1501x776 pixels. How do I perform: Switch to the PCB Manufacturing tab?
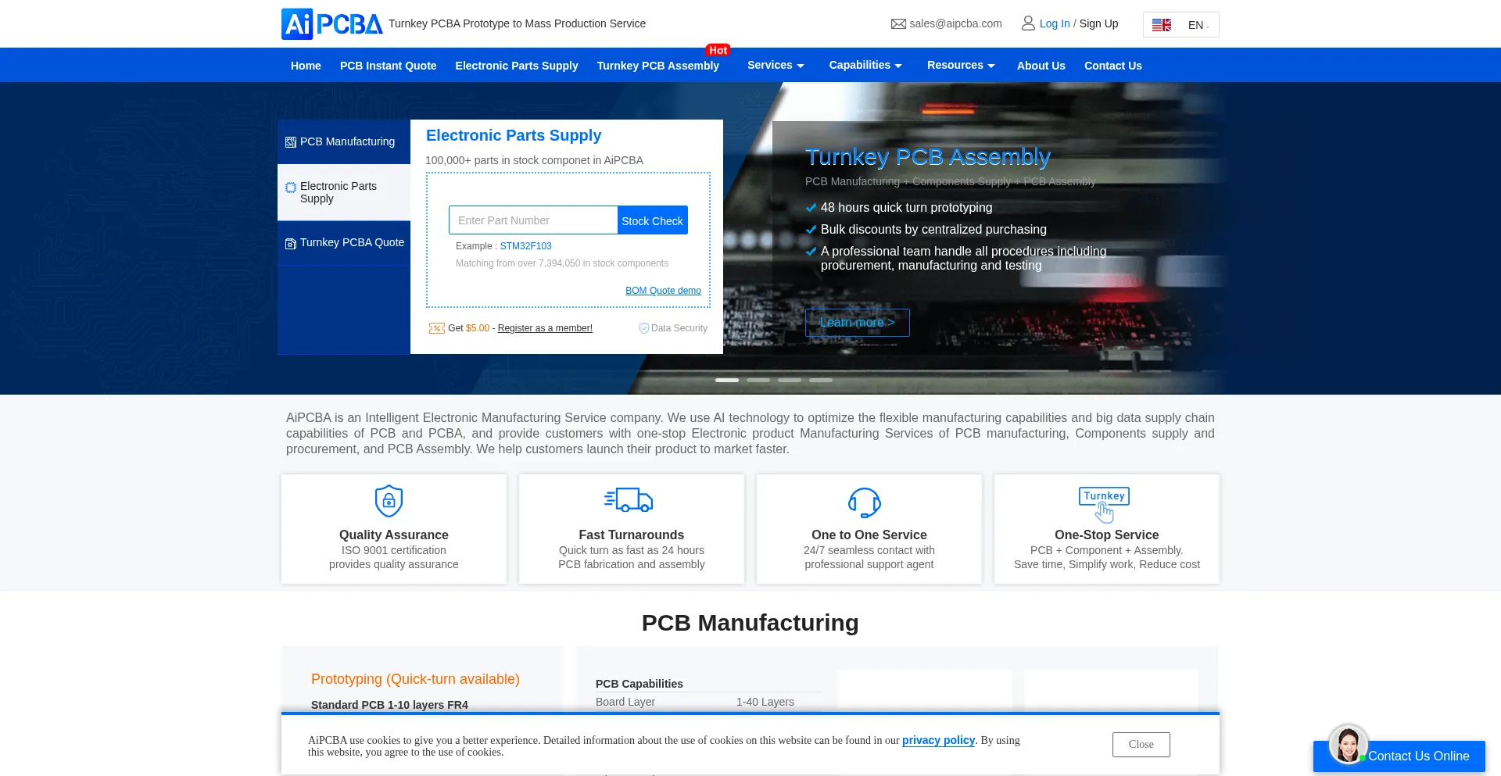344,142
